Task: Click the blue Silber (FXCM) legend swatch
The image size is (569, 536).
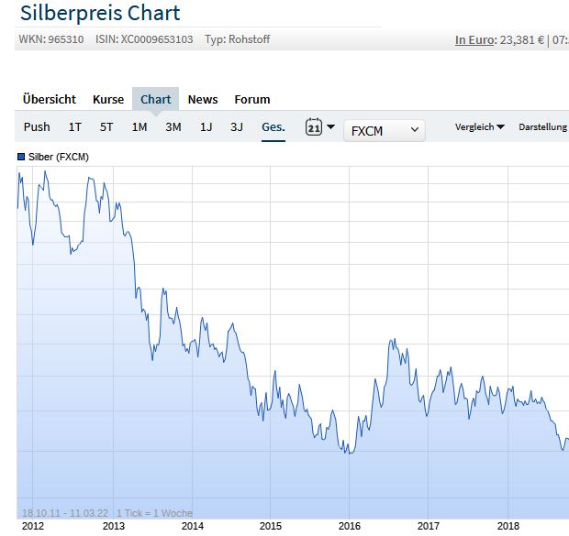Action: (21, 158)
